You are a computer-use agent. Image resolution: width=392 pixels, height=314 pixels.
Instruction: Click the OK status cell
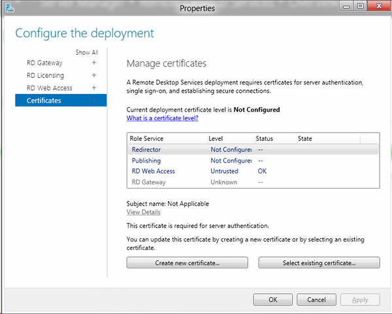tap(262, 171)
